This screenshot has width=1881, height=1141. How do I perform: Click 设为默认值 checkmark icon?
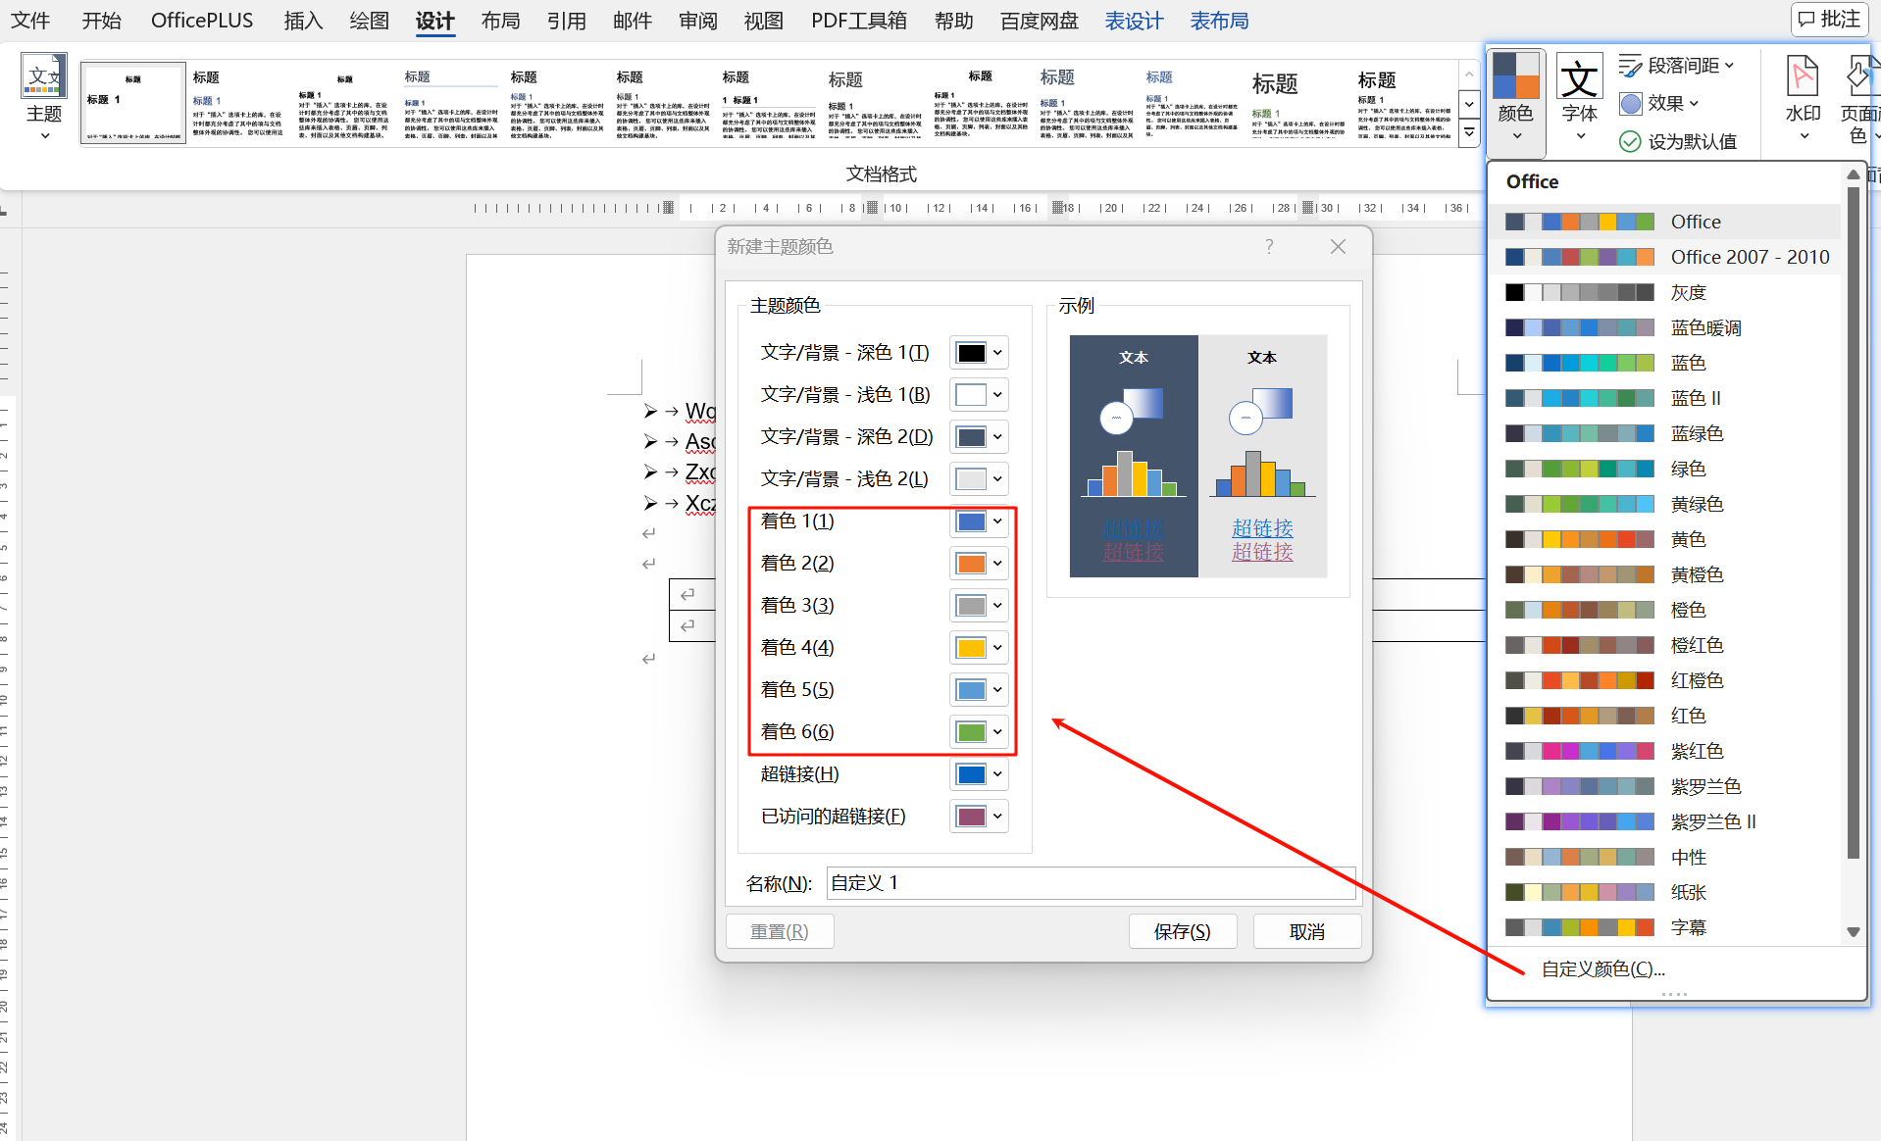click(x=1630, y=141)
